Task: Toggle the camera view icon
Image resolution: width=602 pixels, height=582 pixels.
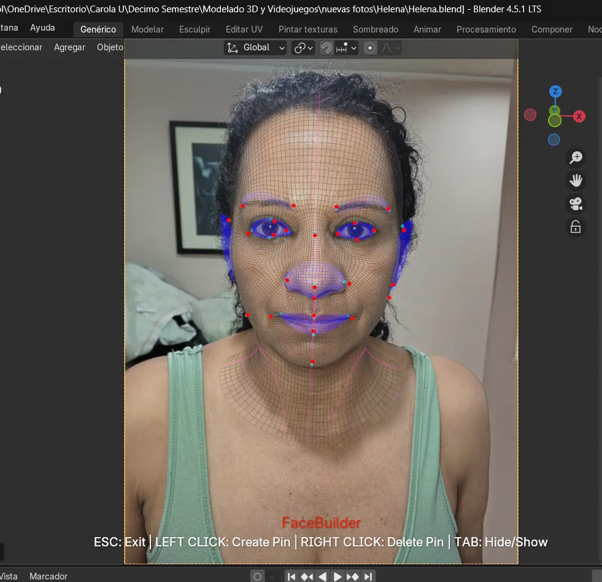Action: click(576, 204)
